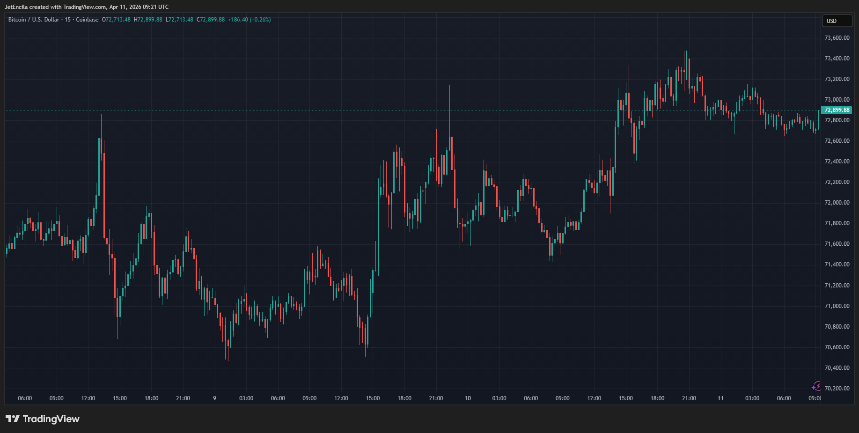Click the 72,400.00 price axis label
Image resolution: width=859 pixels, height=433 pixels.
pos(837,161)
